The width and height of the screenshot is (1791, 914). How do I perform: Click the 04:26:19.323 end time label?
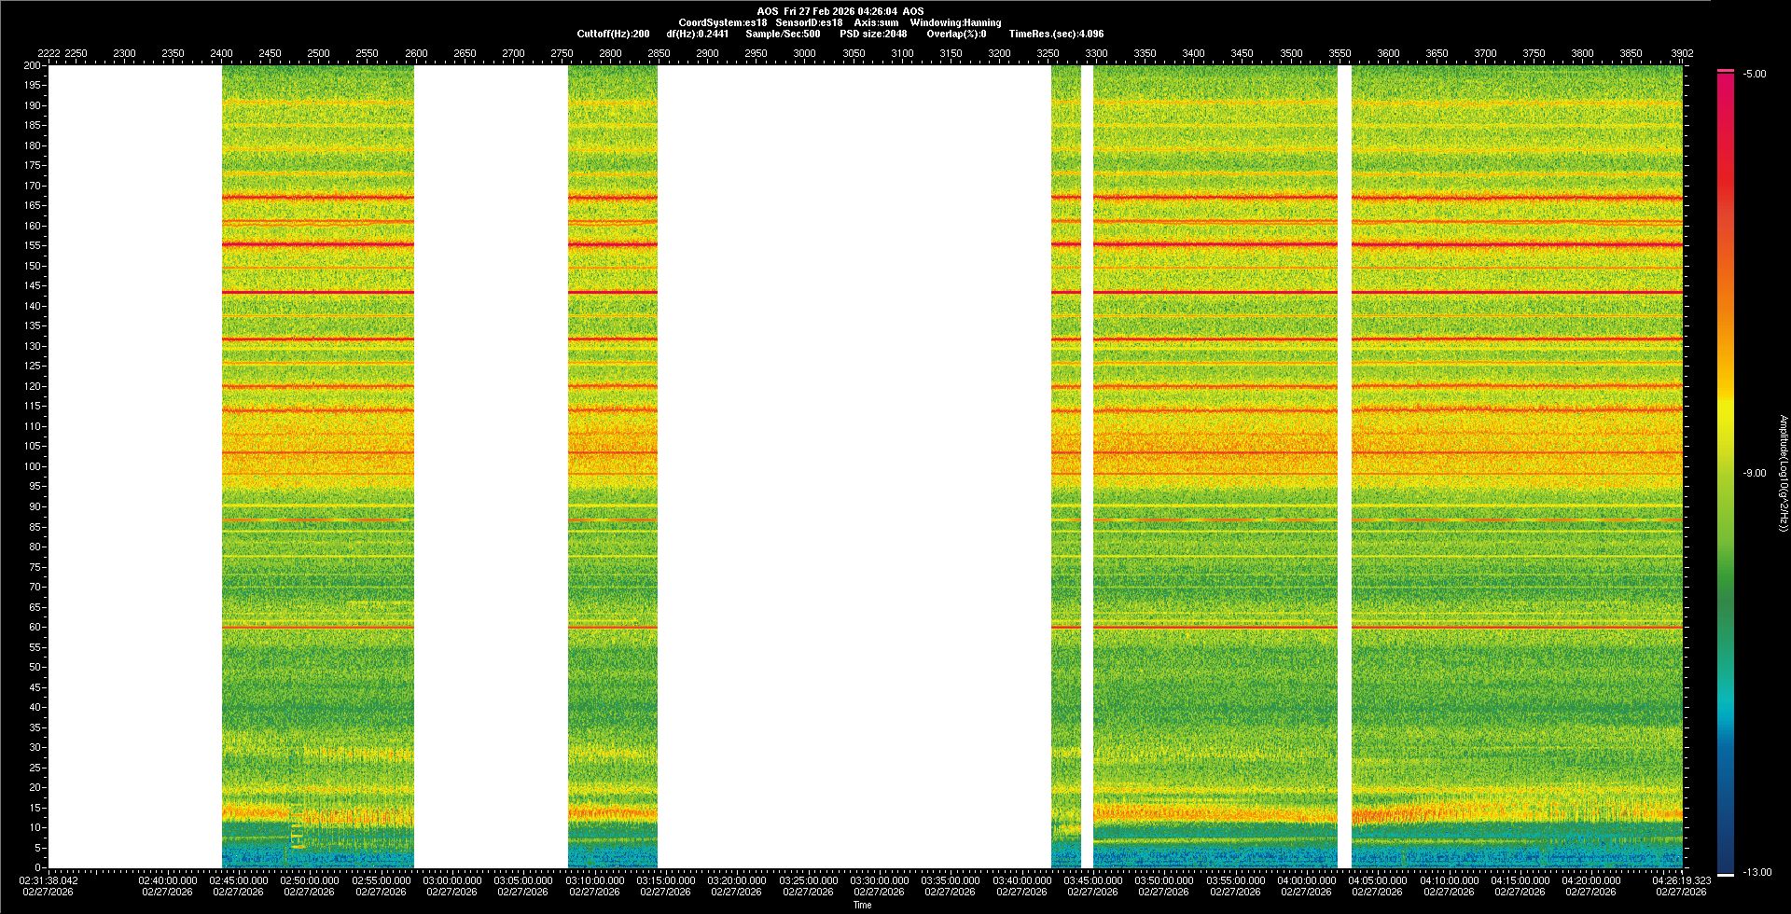(x=1681, y=880)
